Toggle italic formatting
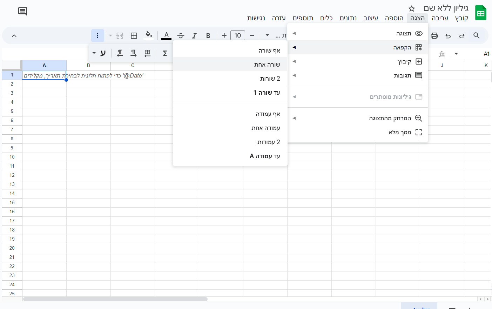This screenshot has height=309, width=492. 194,35
